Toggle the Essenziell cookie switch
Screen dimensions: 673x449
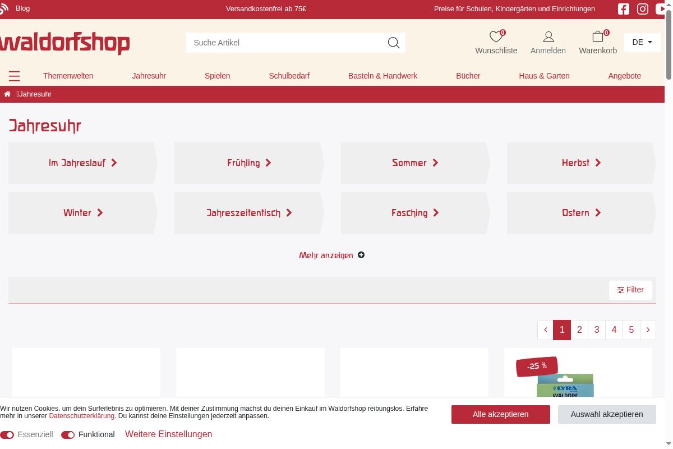(7, 435)
